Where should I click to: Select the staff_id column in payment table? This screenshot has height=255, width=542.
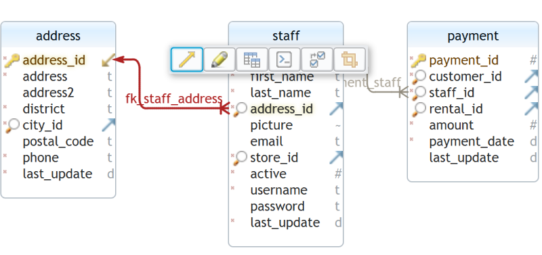452,93
